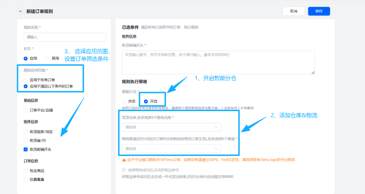This screenshot has width=365, height=194.
Task: Tick the 估算重量 checkbox
Action: click(x=26, y=179)
